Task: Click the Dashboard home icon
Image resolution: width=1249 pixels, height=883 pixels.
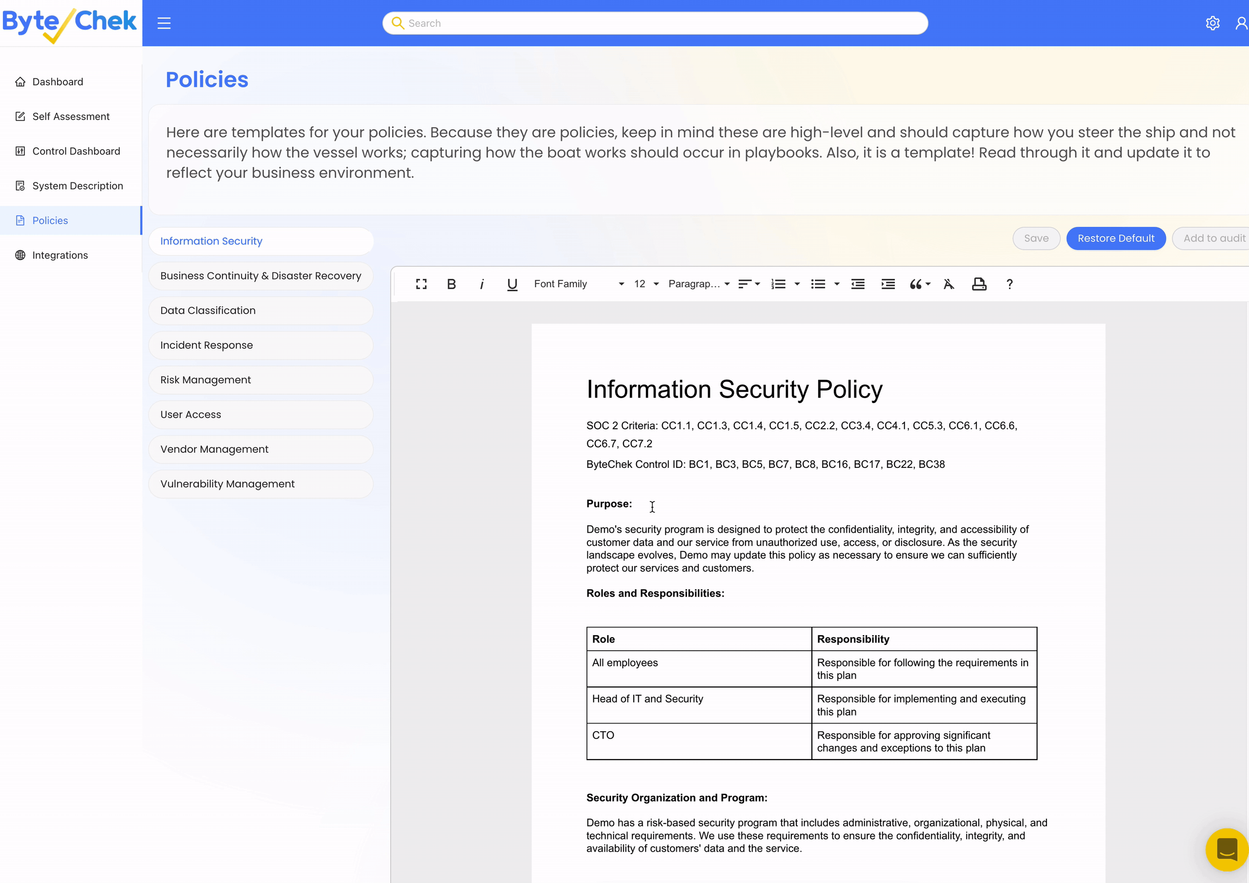Action: coord(20,81)
